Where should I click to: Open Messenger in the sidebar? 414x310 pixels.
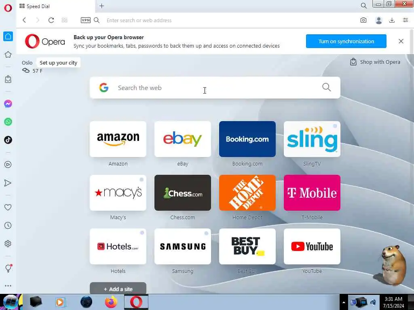point(8,104)
